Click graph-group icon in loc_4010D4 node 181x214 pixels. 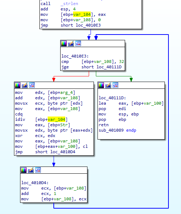(38, 170)
